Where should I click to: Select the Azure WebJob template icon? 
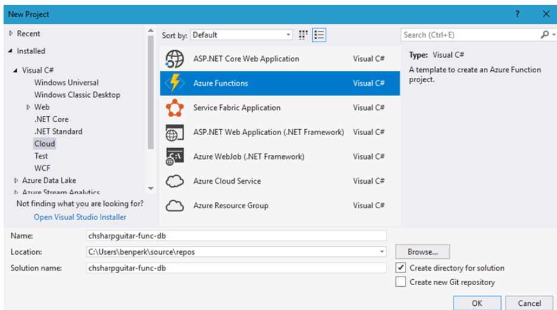coord(174,156)
